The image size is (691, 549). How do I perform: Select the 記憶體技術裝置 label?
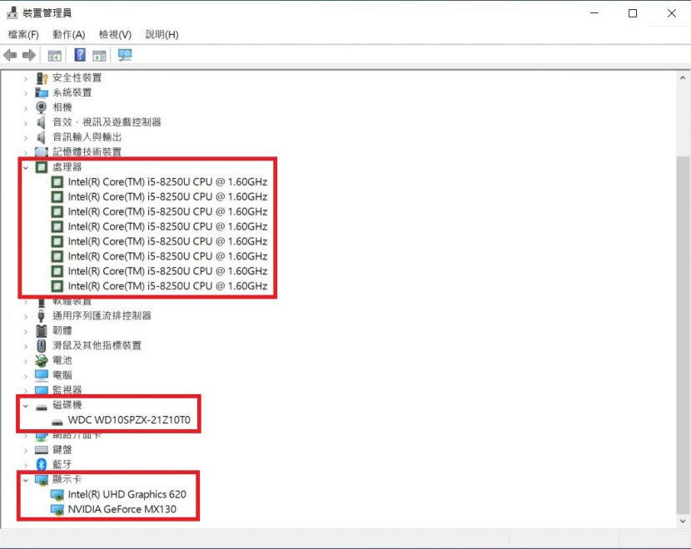[87, 152]
